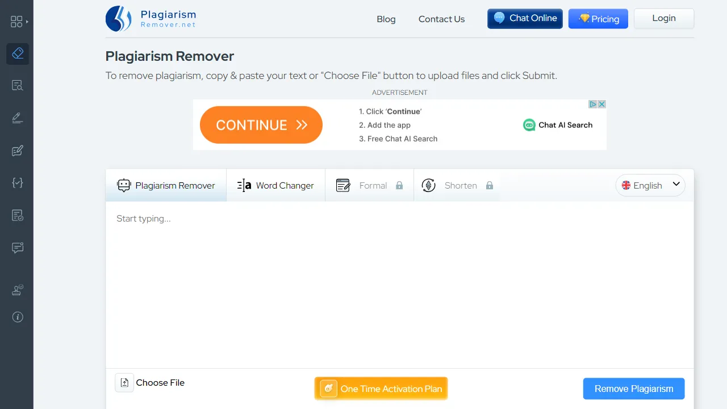727x409 pixels.
Task: Open the Pricing page button
Action: (598, 19)
